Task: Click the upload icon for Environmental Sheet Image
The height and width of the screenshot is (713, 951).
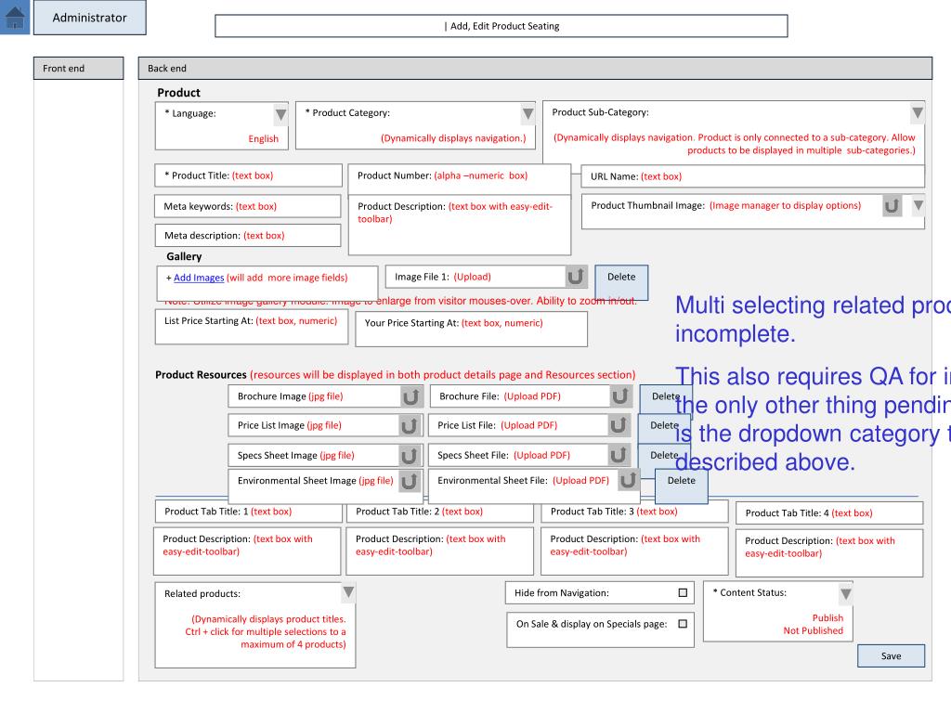Action: click(410, 481)
